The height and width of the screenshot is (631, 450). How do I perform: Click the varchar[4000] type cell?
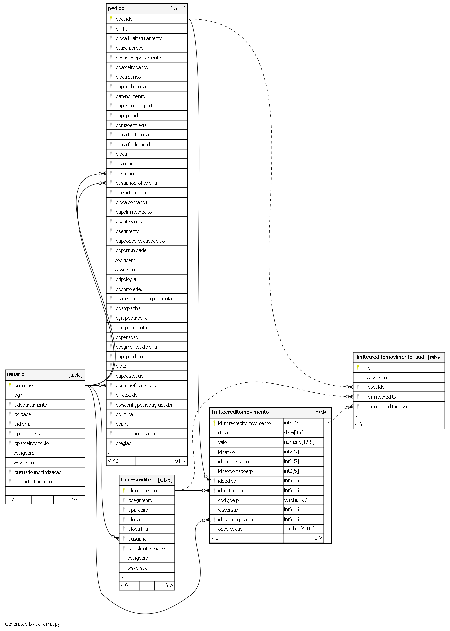click(x=304, y=529)
